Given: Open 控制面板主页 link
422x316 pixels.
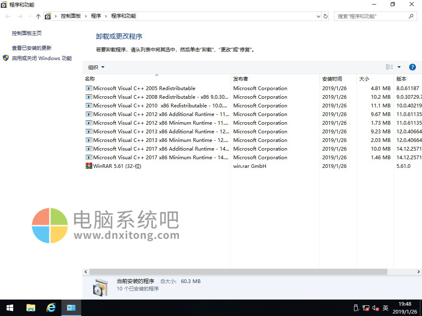Looking at the screenshot, I should pos(27,33).
